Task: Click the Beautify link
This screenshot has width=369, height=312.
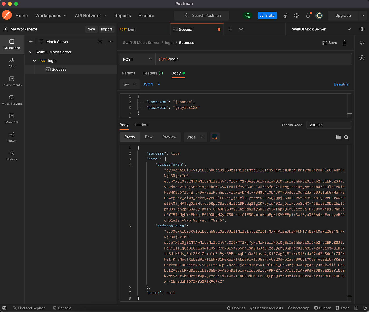Action: tap(341, 84)
